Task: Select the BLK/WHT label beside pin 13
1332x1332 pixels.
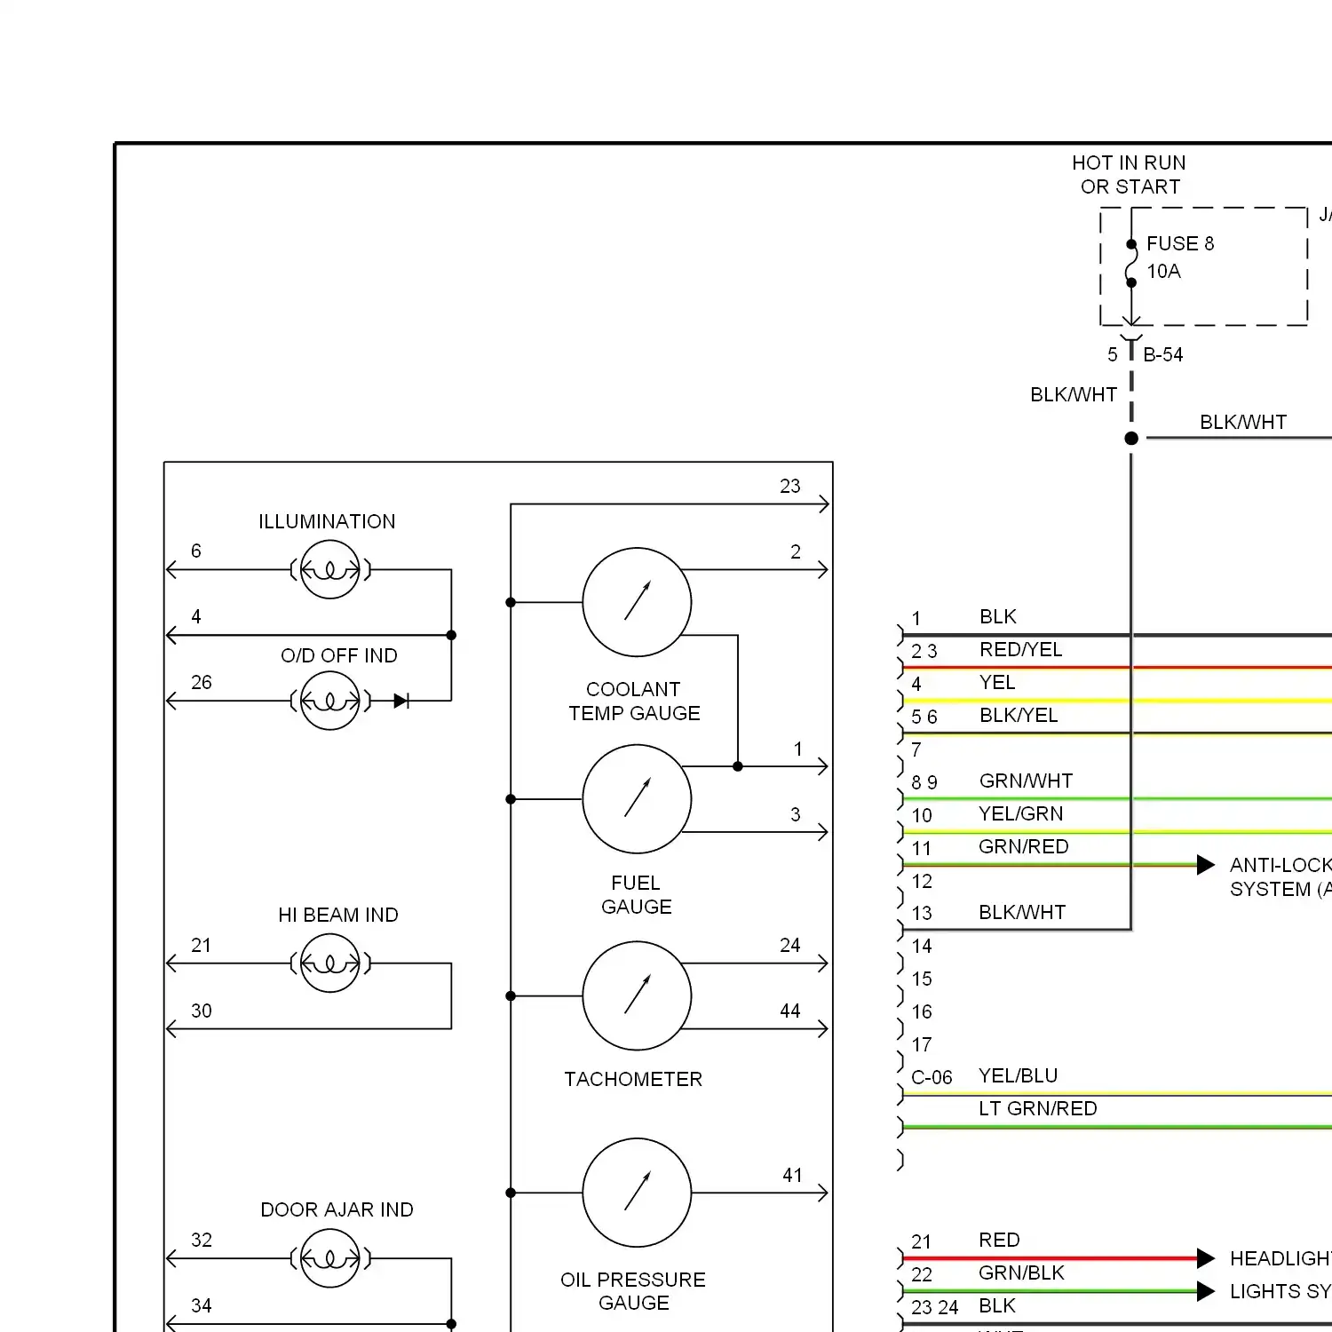Action: [1022, 912]
